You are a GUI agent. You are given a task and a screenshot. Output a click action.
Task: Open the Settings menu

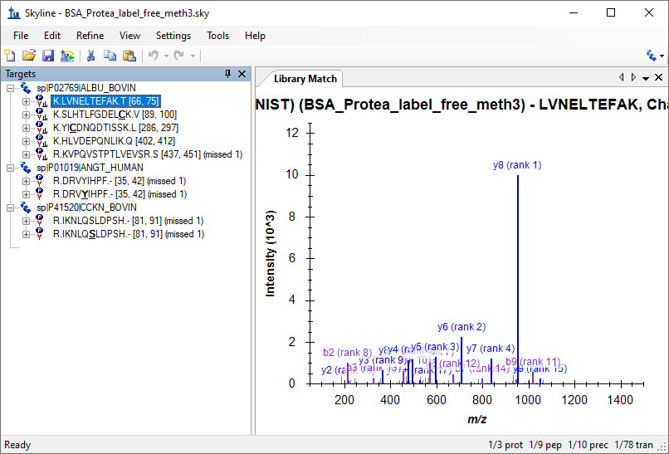pyautogui.click(x=173, y=36)
